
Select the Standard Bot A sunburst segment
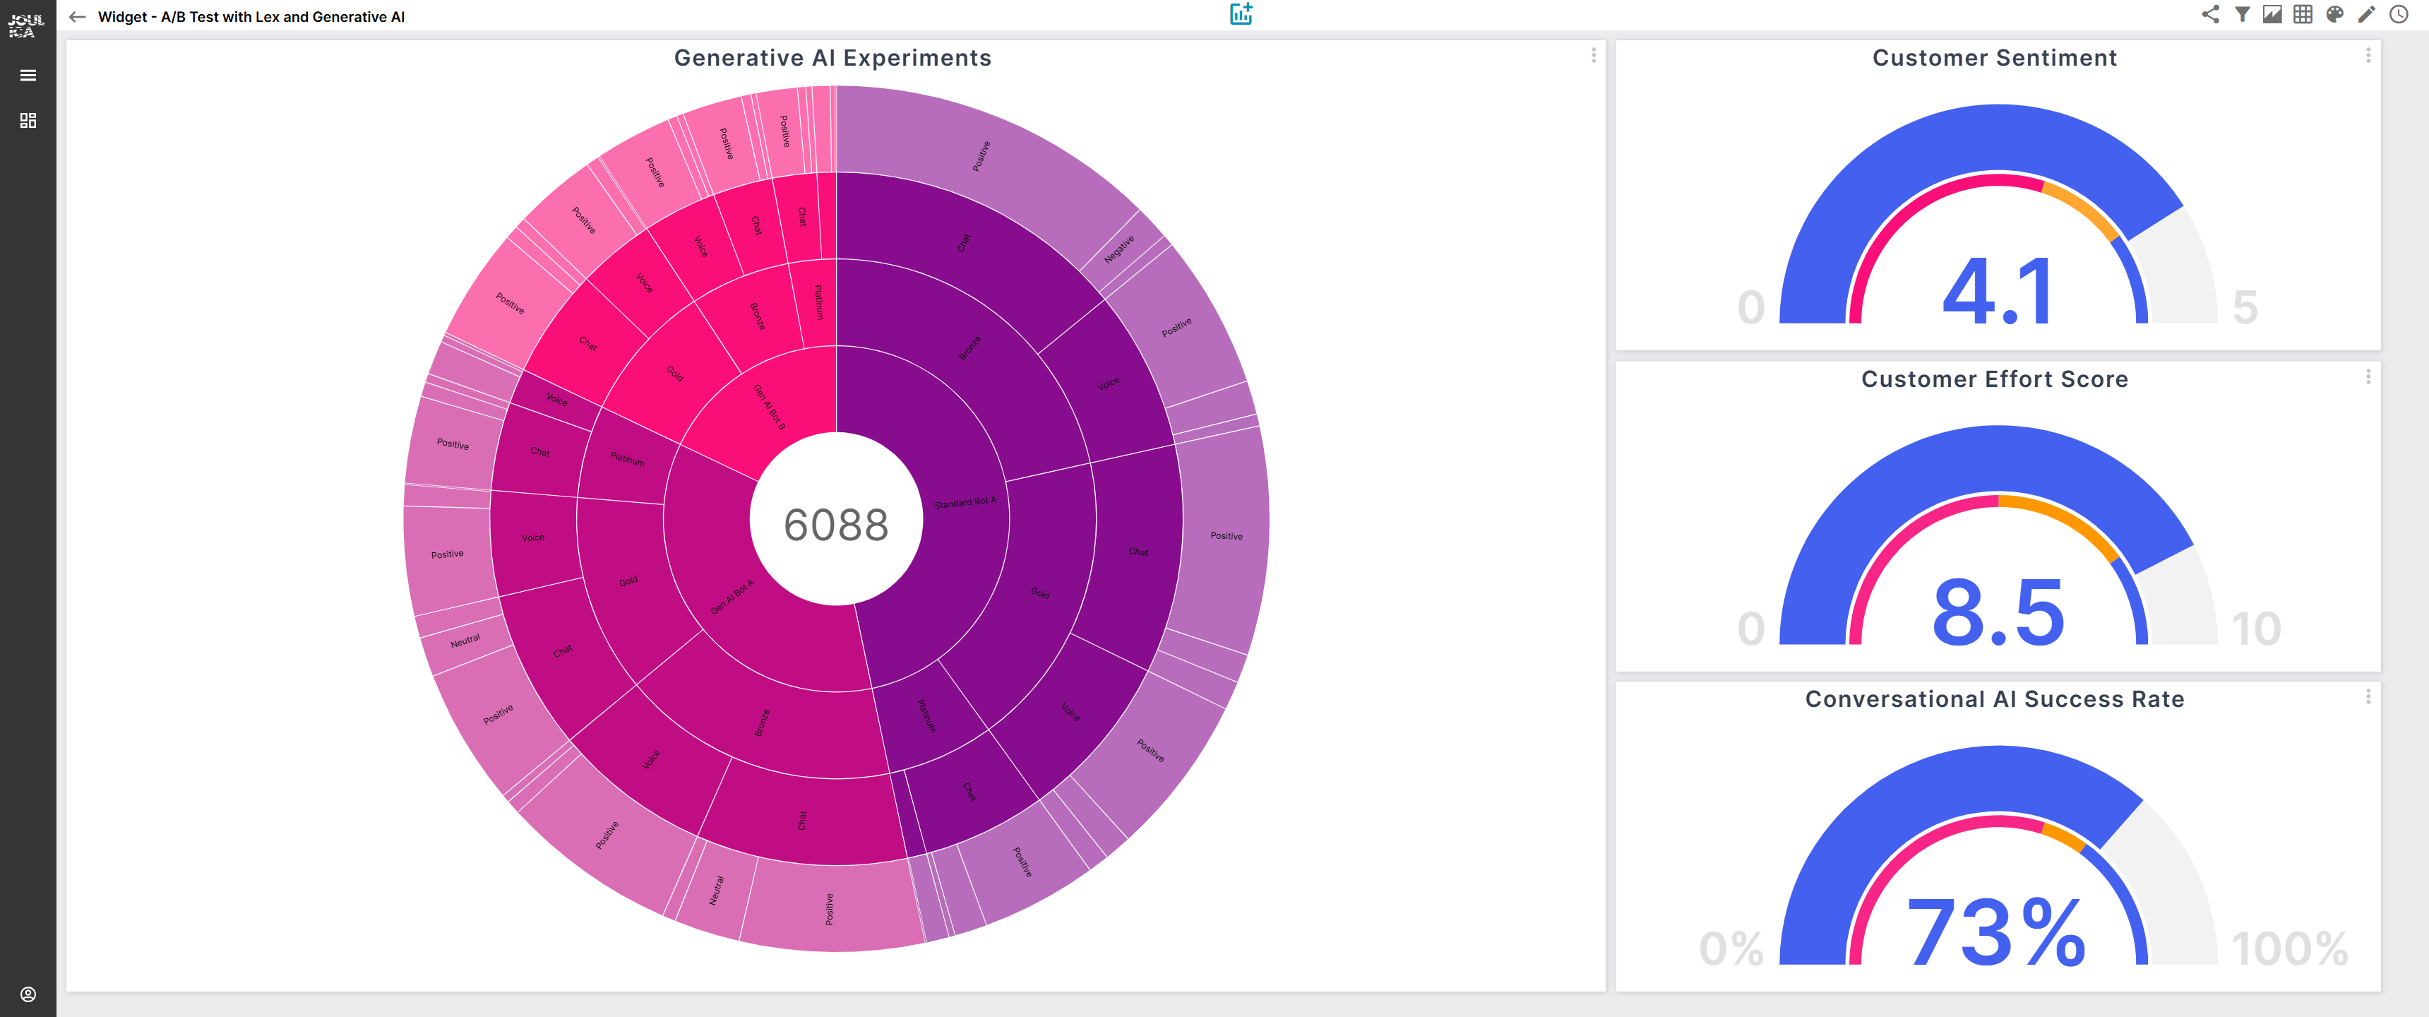click(965, 503)
